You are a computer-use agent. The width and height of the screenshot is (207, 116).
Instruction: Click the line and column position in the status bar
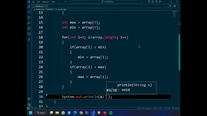pos(140,108)
